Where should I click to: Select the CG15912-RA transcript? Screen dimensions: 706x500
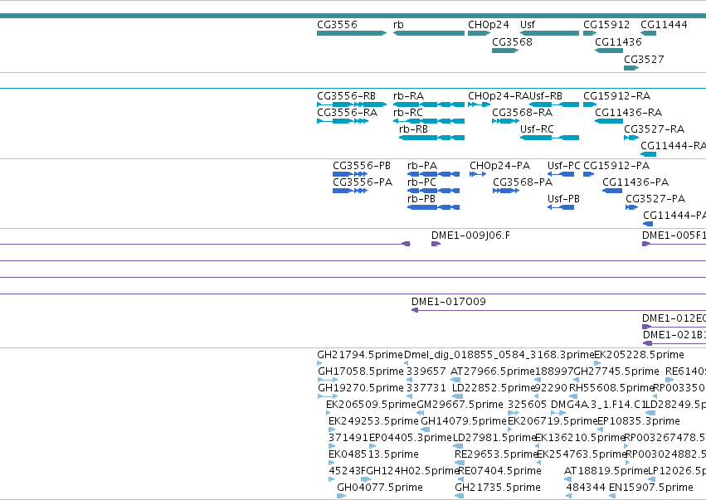pos(590,104)
